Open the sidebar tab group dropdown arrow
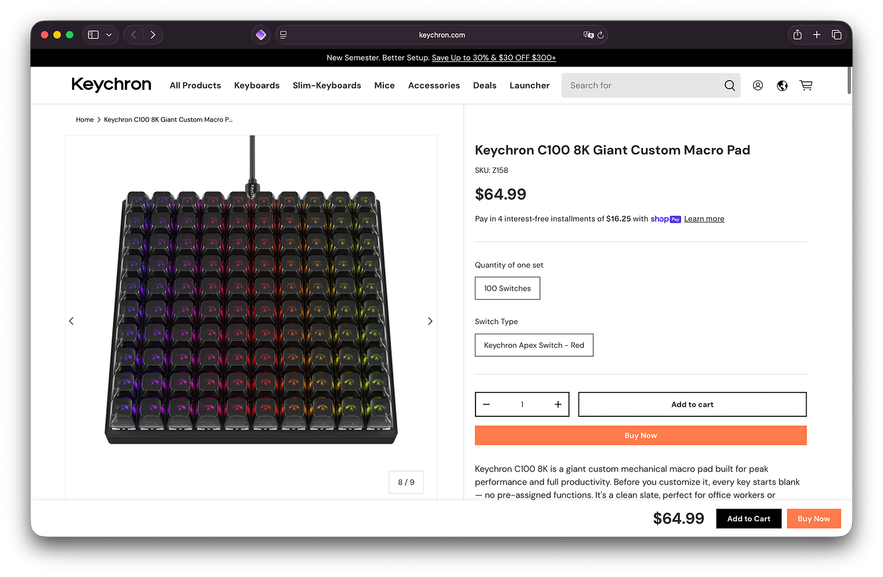This screenshot has height=577, width=883. tap(109, 35)
